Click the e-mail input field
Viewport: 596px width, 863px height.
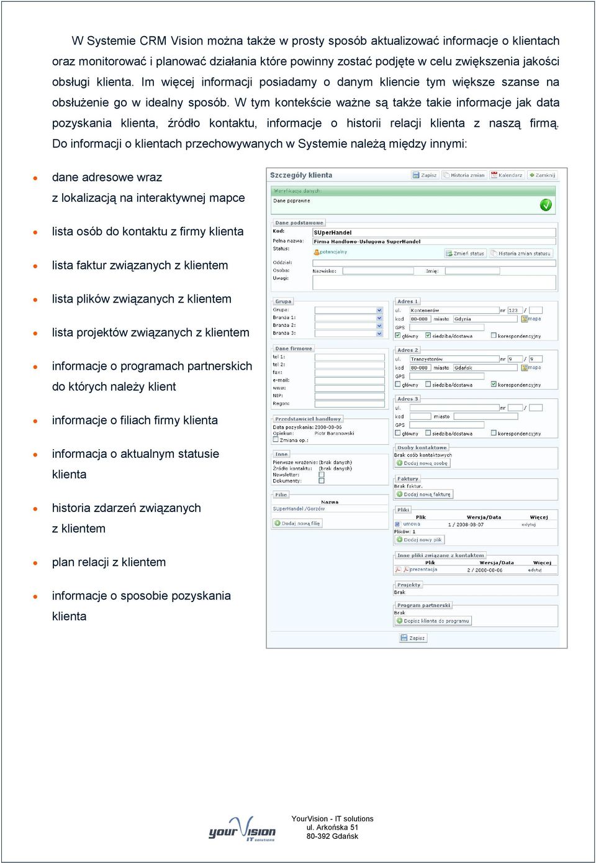[350, 380]
